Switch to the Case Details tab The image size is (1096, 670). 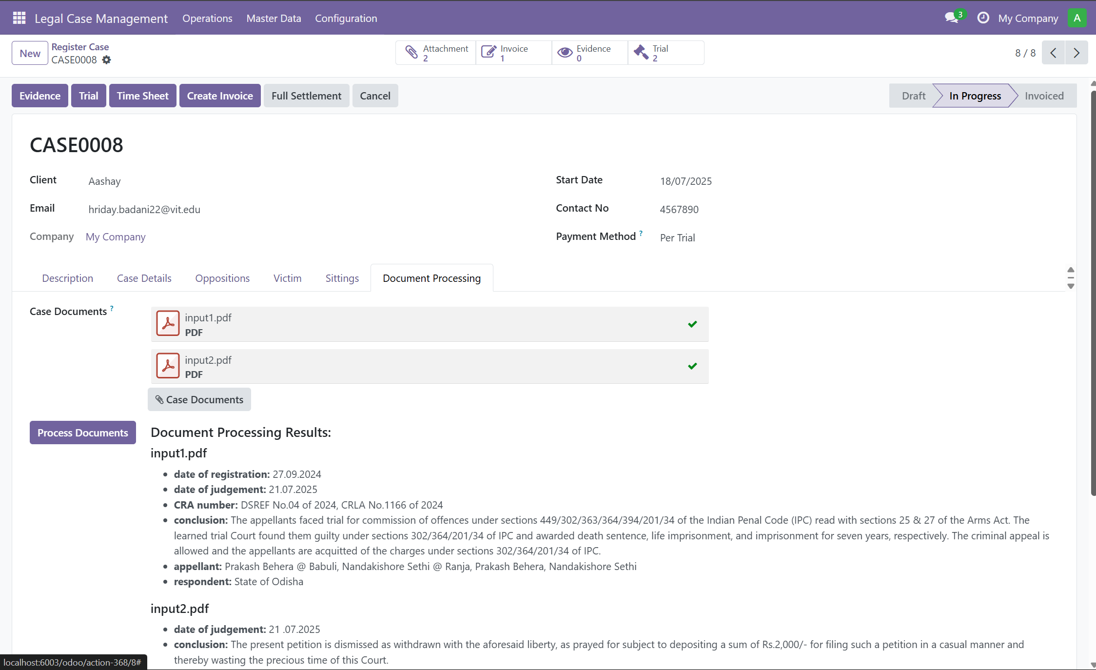(144, 278)
